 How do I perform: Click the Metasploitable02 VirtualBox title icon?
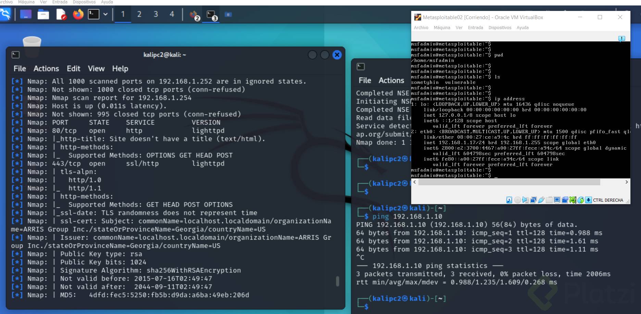point(418,17)
